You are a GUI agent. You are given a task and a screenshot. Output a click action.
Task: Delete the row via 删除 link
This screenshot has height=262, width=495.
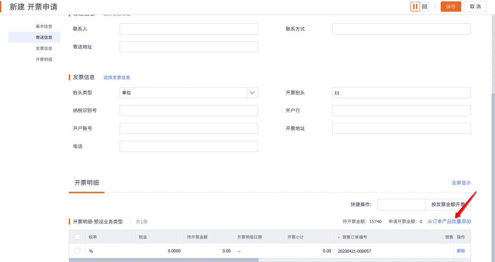click(x=461, y=251)
